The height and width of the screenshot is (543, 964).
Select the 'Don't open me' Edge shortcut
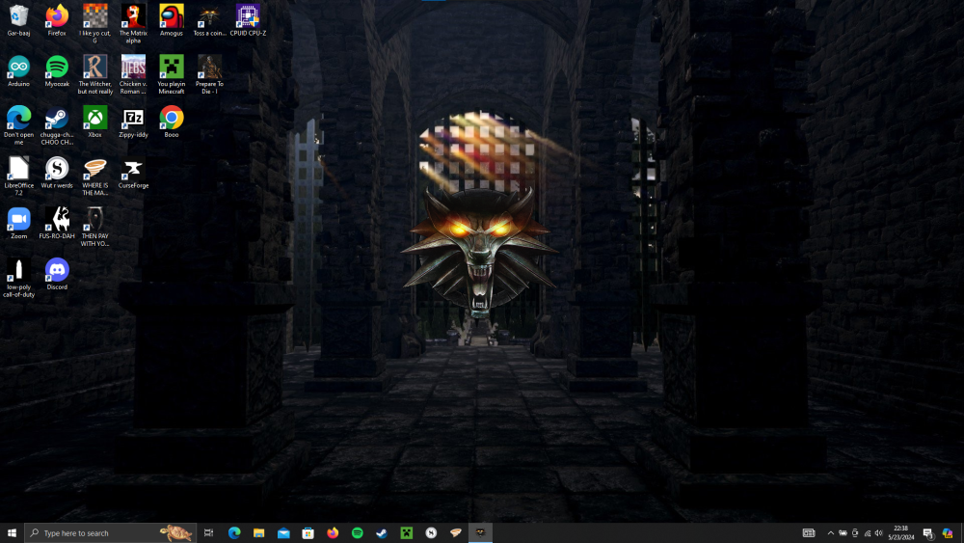coord(18,125)
